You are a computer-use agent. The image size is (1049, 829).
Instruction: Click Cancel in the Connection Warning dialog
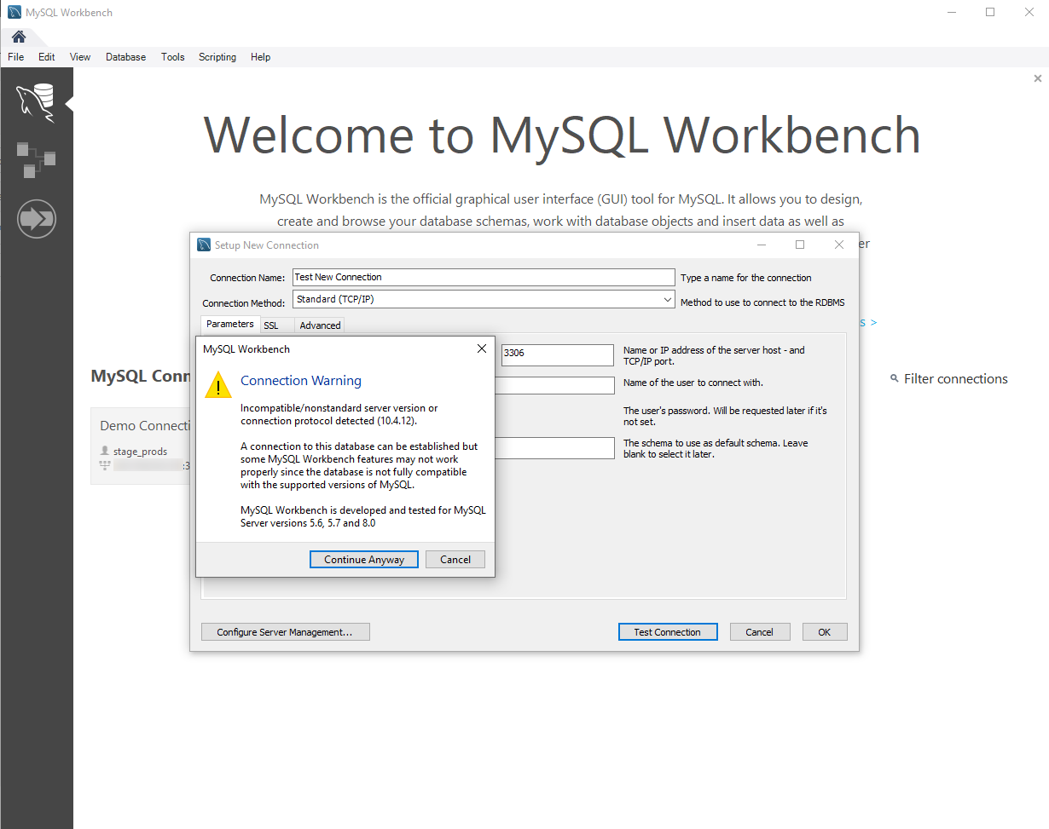pos(455,560)
